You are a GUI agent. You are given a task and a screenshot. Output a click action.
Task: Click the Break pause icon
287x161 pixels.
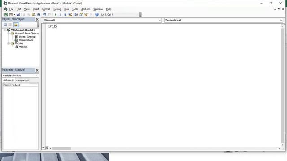[x=60, y=14]
